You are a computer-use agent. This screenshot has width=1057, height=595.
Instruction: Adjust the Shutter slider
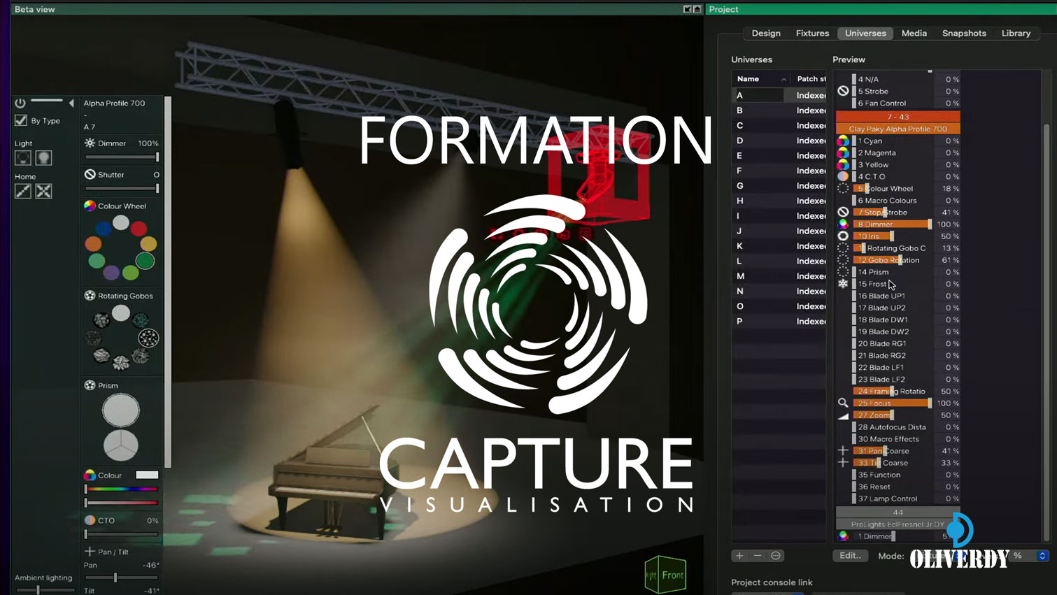pos(122,189)
